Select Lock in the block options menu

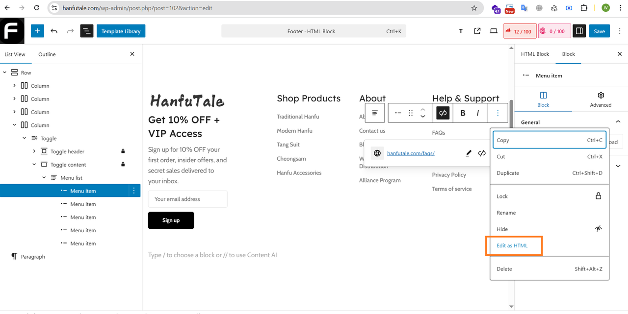coord(549,196)
